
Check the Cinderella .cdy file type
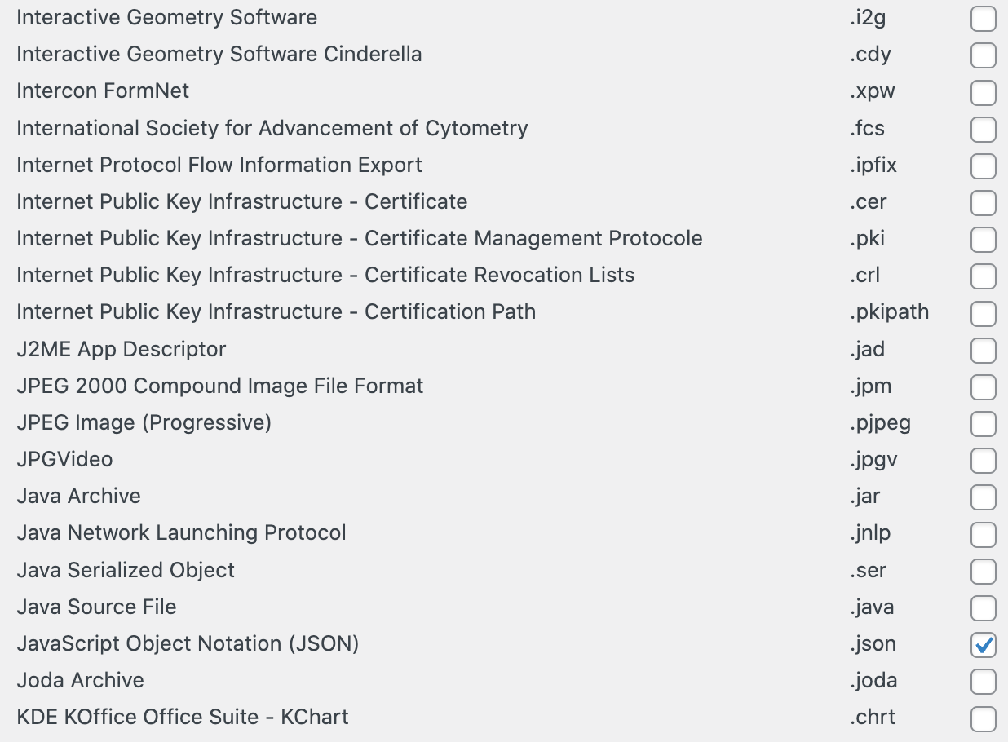[x=984, y=55]
